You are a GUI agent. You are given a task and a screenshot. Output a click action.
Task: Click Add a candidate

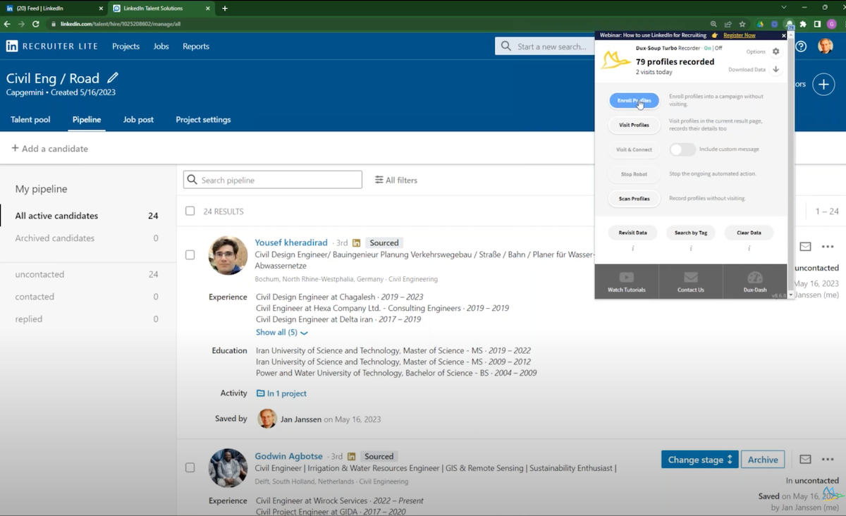coord(49,149)
